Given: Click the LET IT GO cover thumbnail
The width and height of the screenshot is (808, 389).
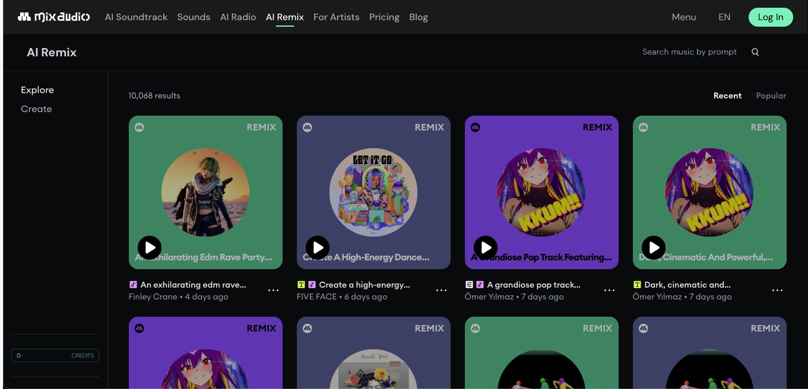Looking at the screenshot, I should click(x=373, y=192).
